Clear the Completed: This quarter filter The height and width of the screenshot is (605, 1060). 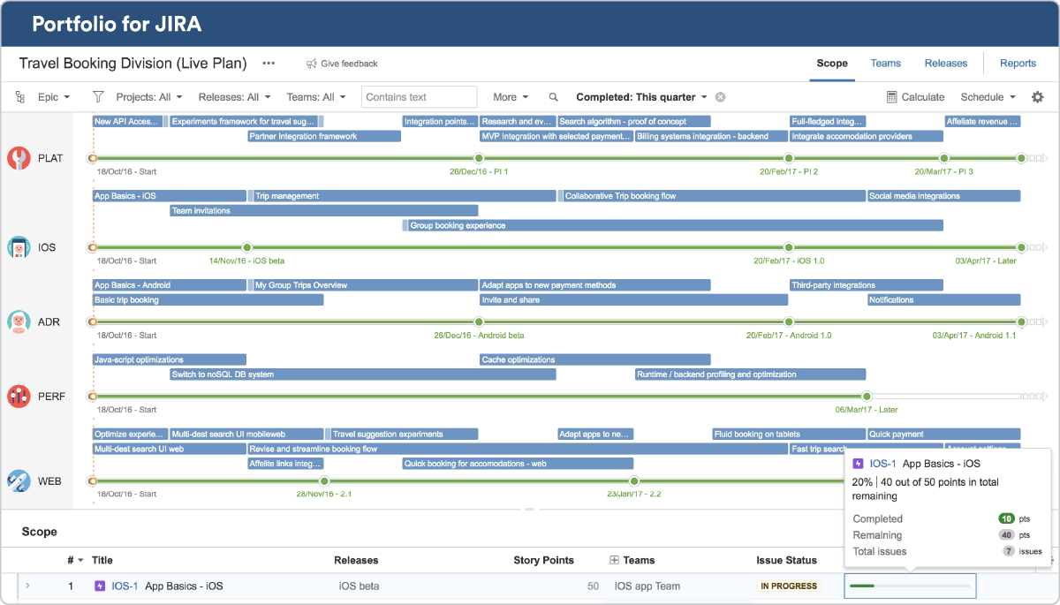click(x=721, y=97)
